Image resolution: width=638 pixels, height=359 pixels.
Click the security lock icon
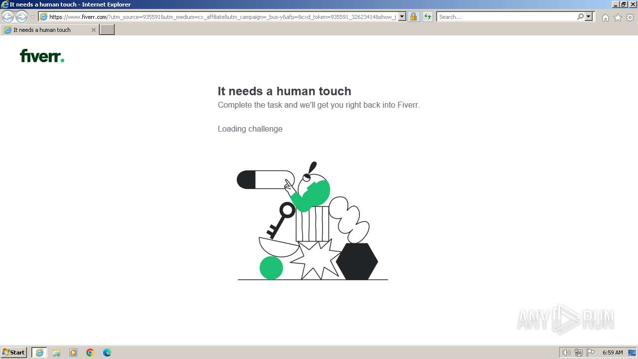click(x=413, y=17)
